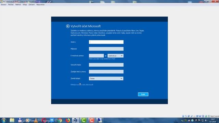The height and width of the screenshot is (123, 219).
Task: Open the Zařízení menu
Action: tap(31, 4)
